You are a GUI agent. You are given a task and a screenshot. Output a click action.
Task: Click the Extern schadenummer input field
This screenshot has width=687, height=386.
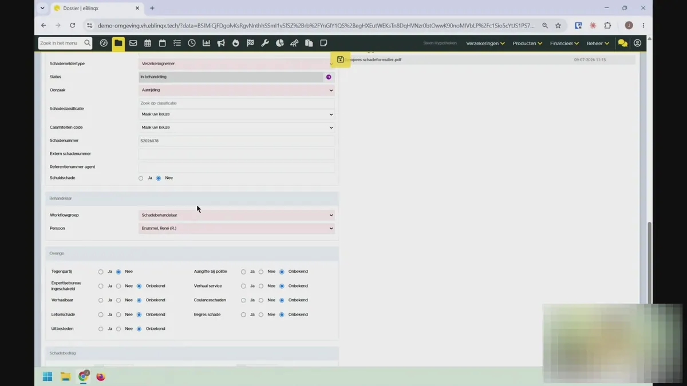pos(236,154)
